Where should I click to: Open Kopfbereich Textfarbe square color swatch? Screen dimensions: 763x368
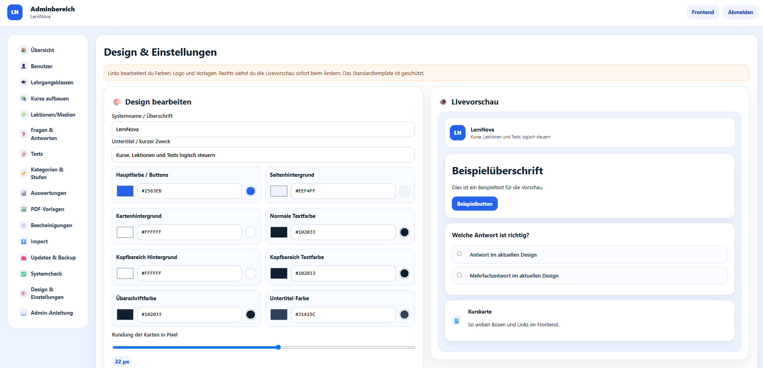(x=279, y=273)
